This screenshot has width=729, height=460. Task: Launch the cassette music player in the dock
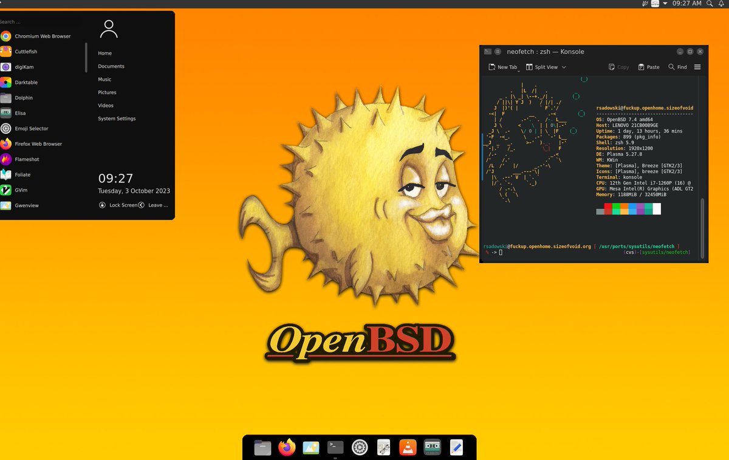tap(432, 448)
